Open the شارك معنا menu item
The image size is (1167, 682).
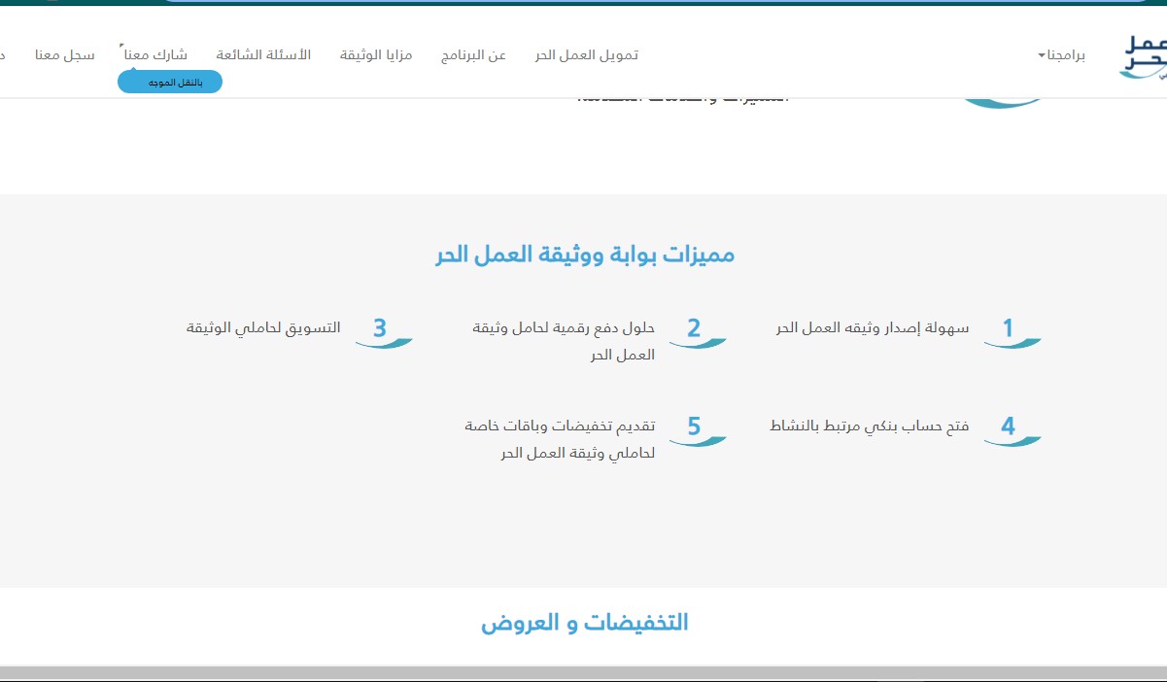click(154, 55)
